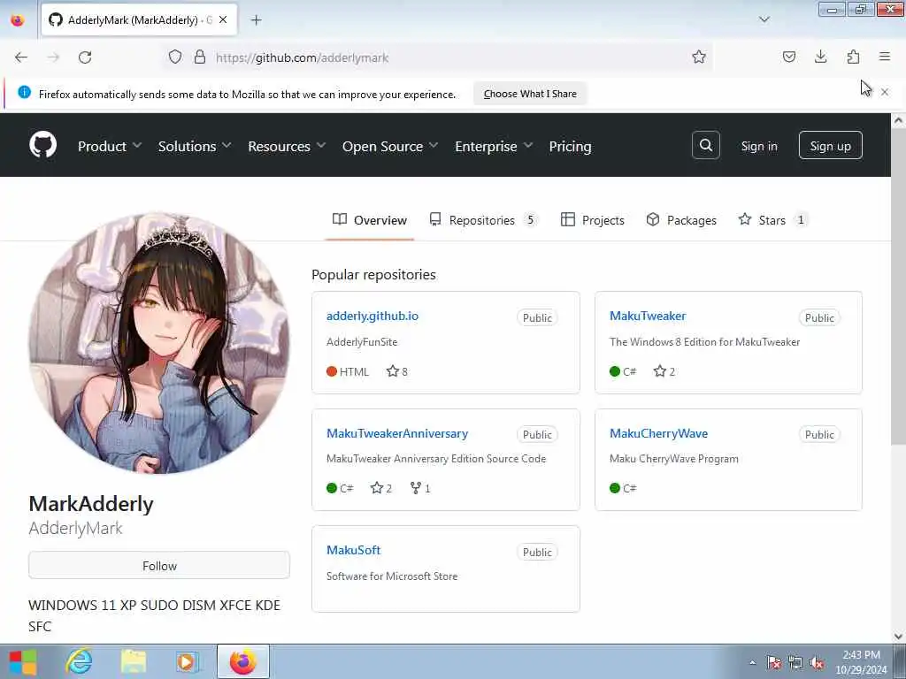The height and width of the screenshot is (679, 906).
Task: Dismiss the Firefox data notification bar
Action: (885, 92)
